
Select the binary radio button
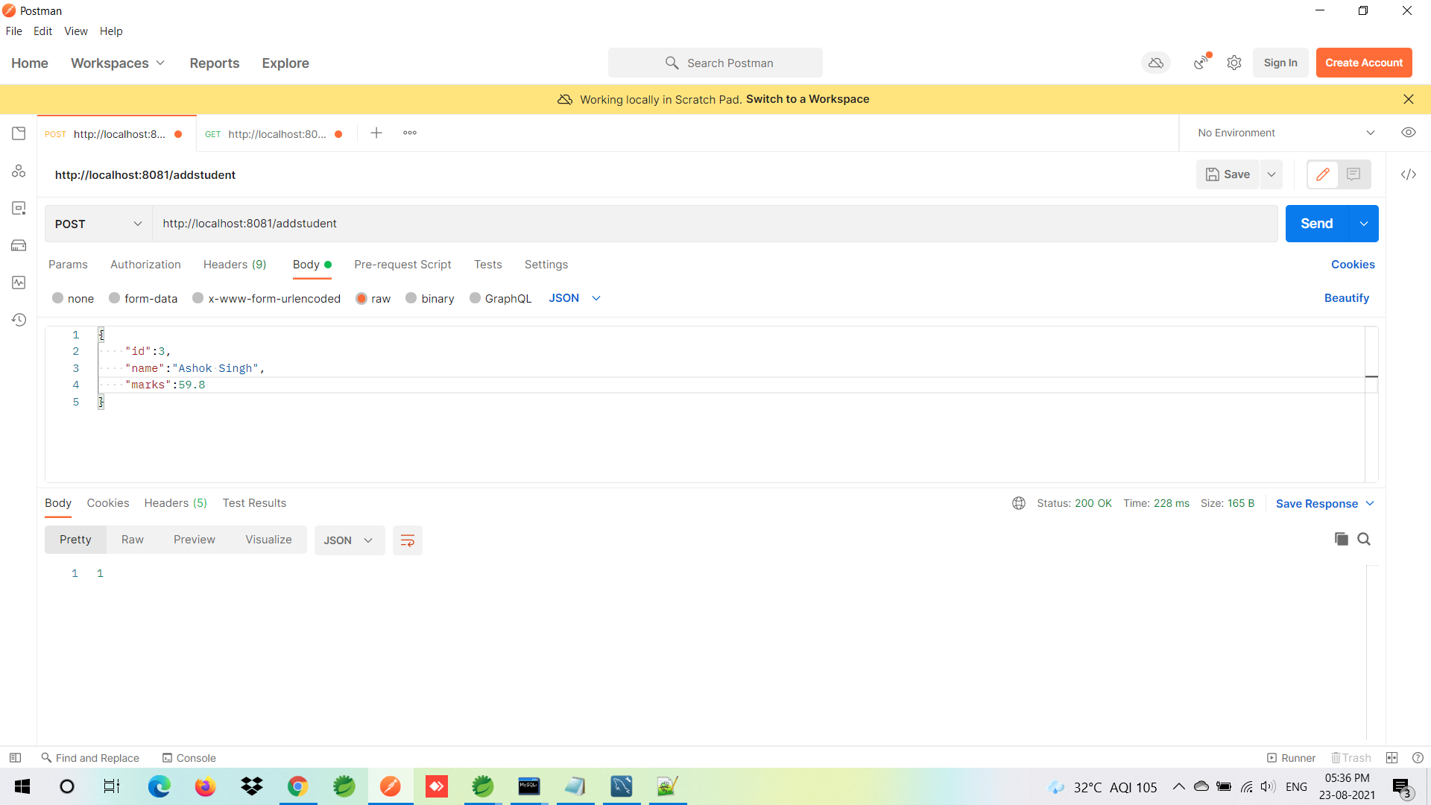pyautogui.click(x=411, y=298)
